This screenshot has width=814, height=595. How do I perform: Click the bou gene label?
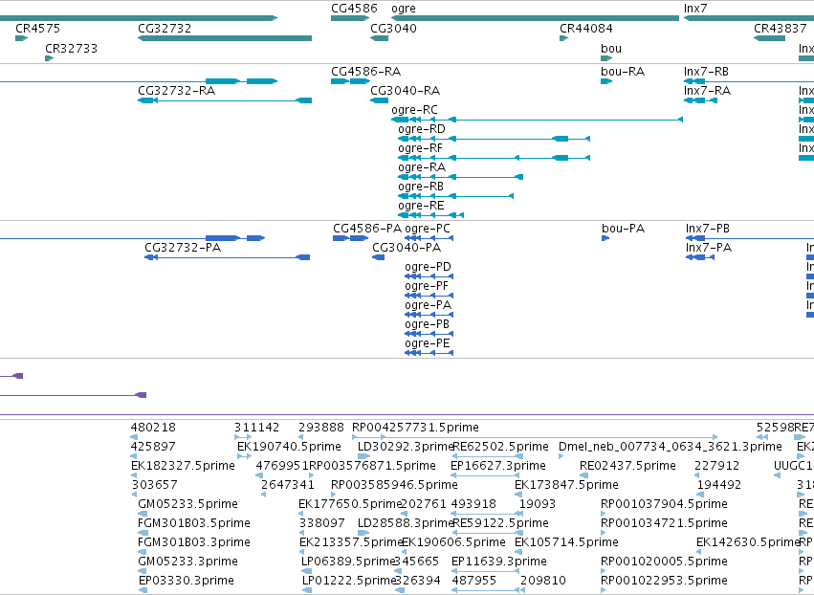pyautogui.click(x=611, y=48)
